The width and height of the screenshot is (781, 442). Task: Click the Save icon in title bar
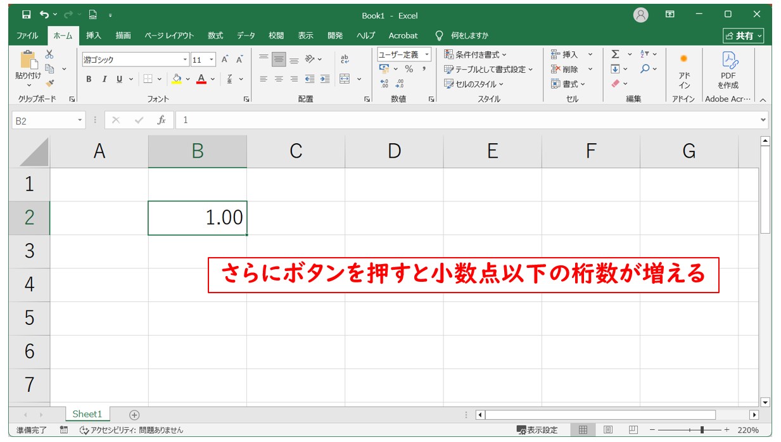pos(26,15)
